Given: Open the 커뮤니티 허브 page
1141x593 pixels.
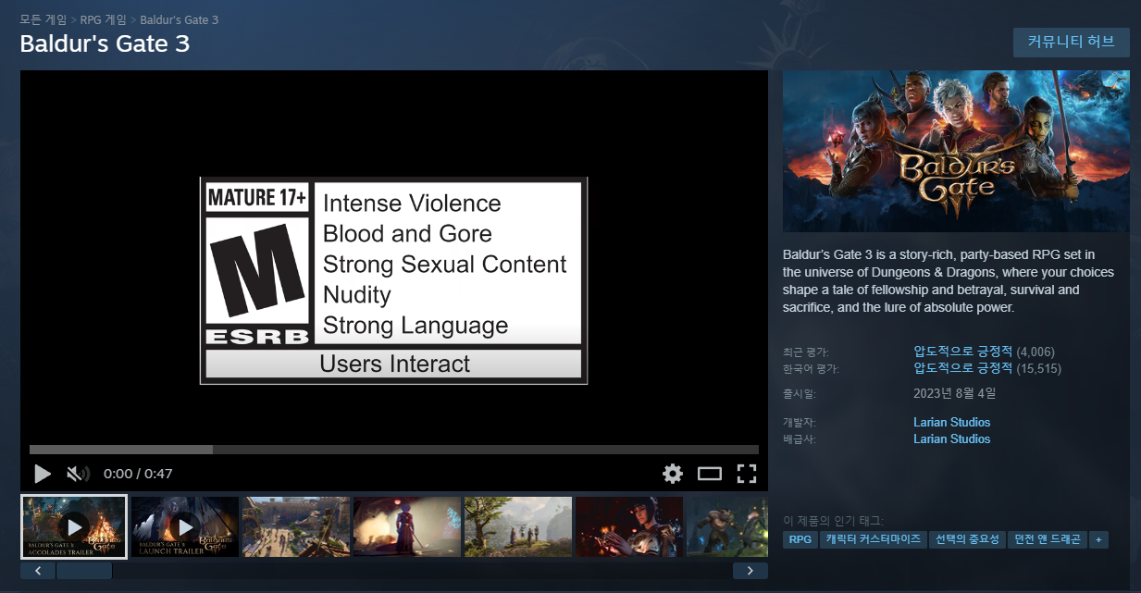Looking at the screenshot, I should [x=1072, y=42].
